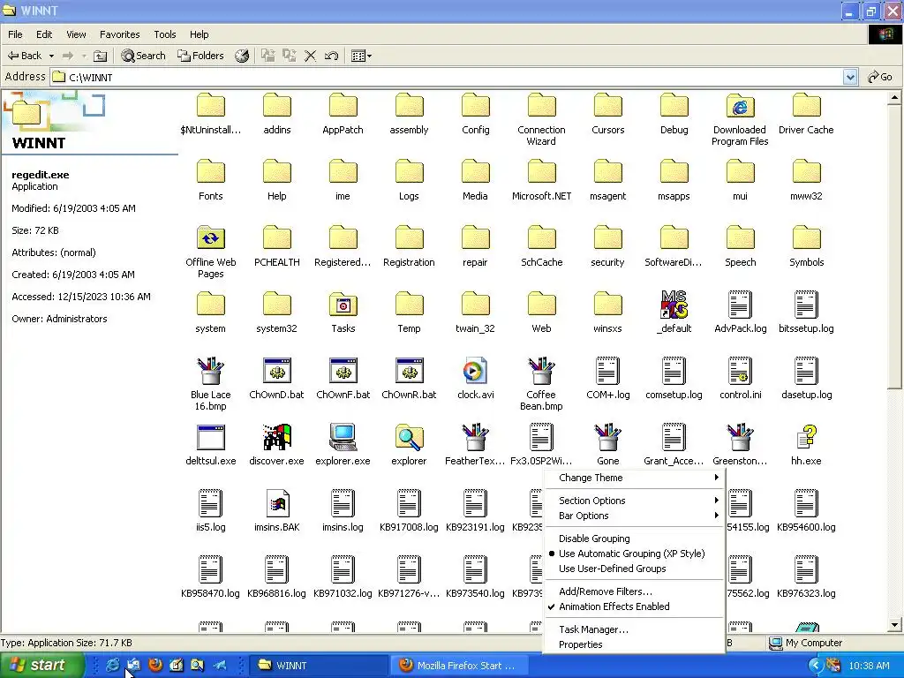Click the system tray clock showing 10:38 AM
Screen dimensions: 904x678
pyautogui.click(x=869, y=666)
